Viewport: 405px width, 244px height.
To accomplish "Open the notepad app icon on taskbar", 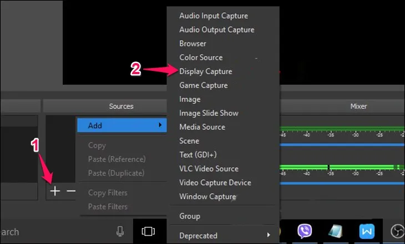I will click(336, 231).
